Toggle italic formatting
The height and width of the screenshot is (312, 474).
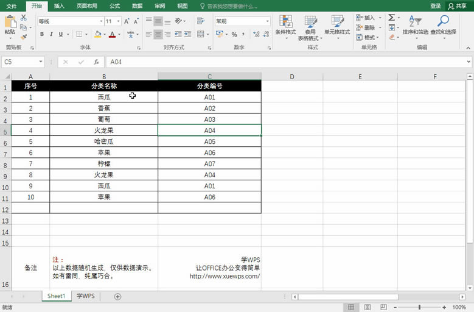51,35
